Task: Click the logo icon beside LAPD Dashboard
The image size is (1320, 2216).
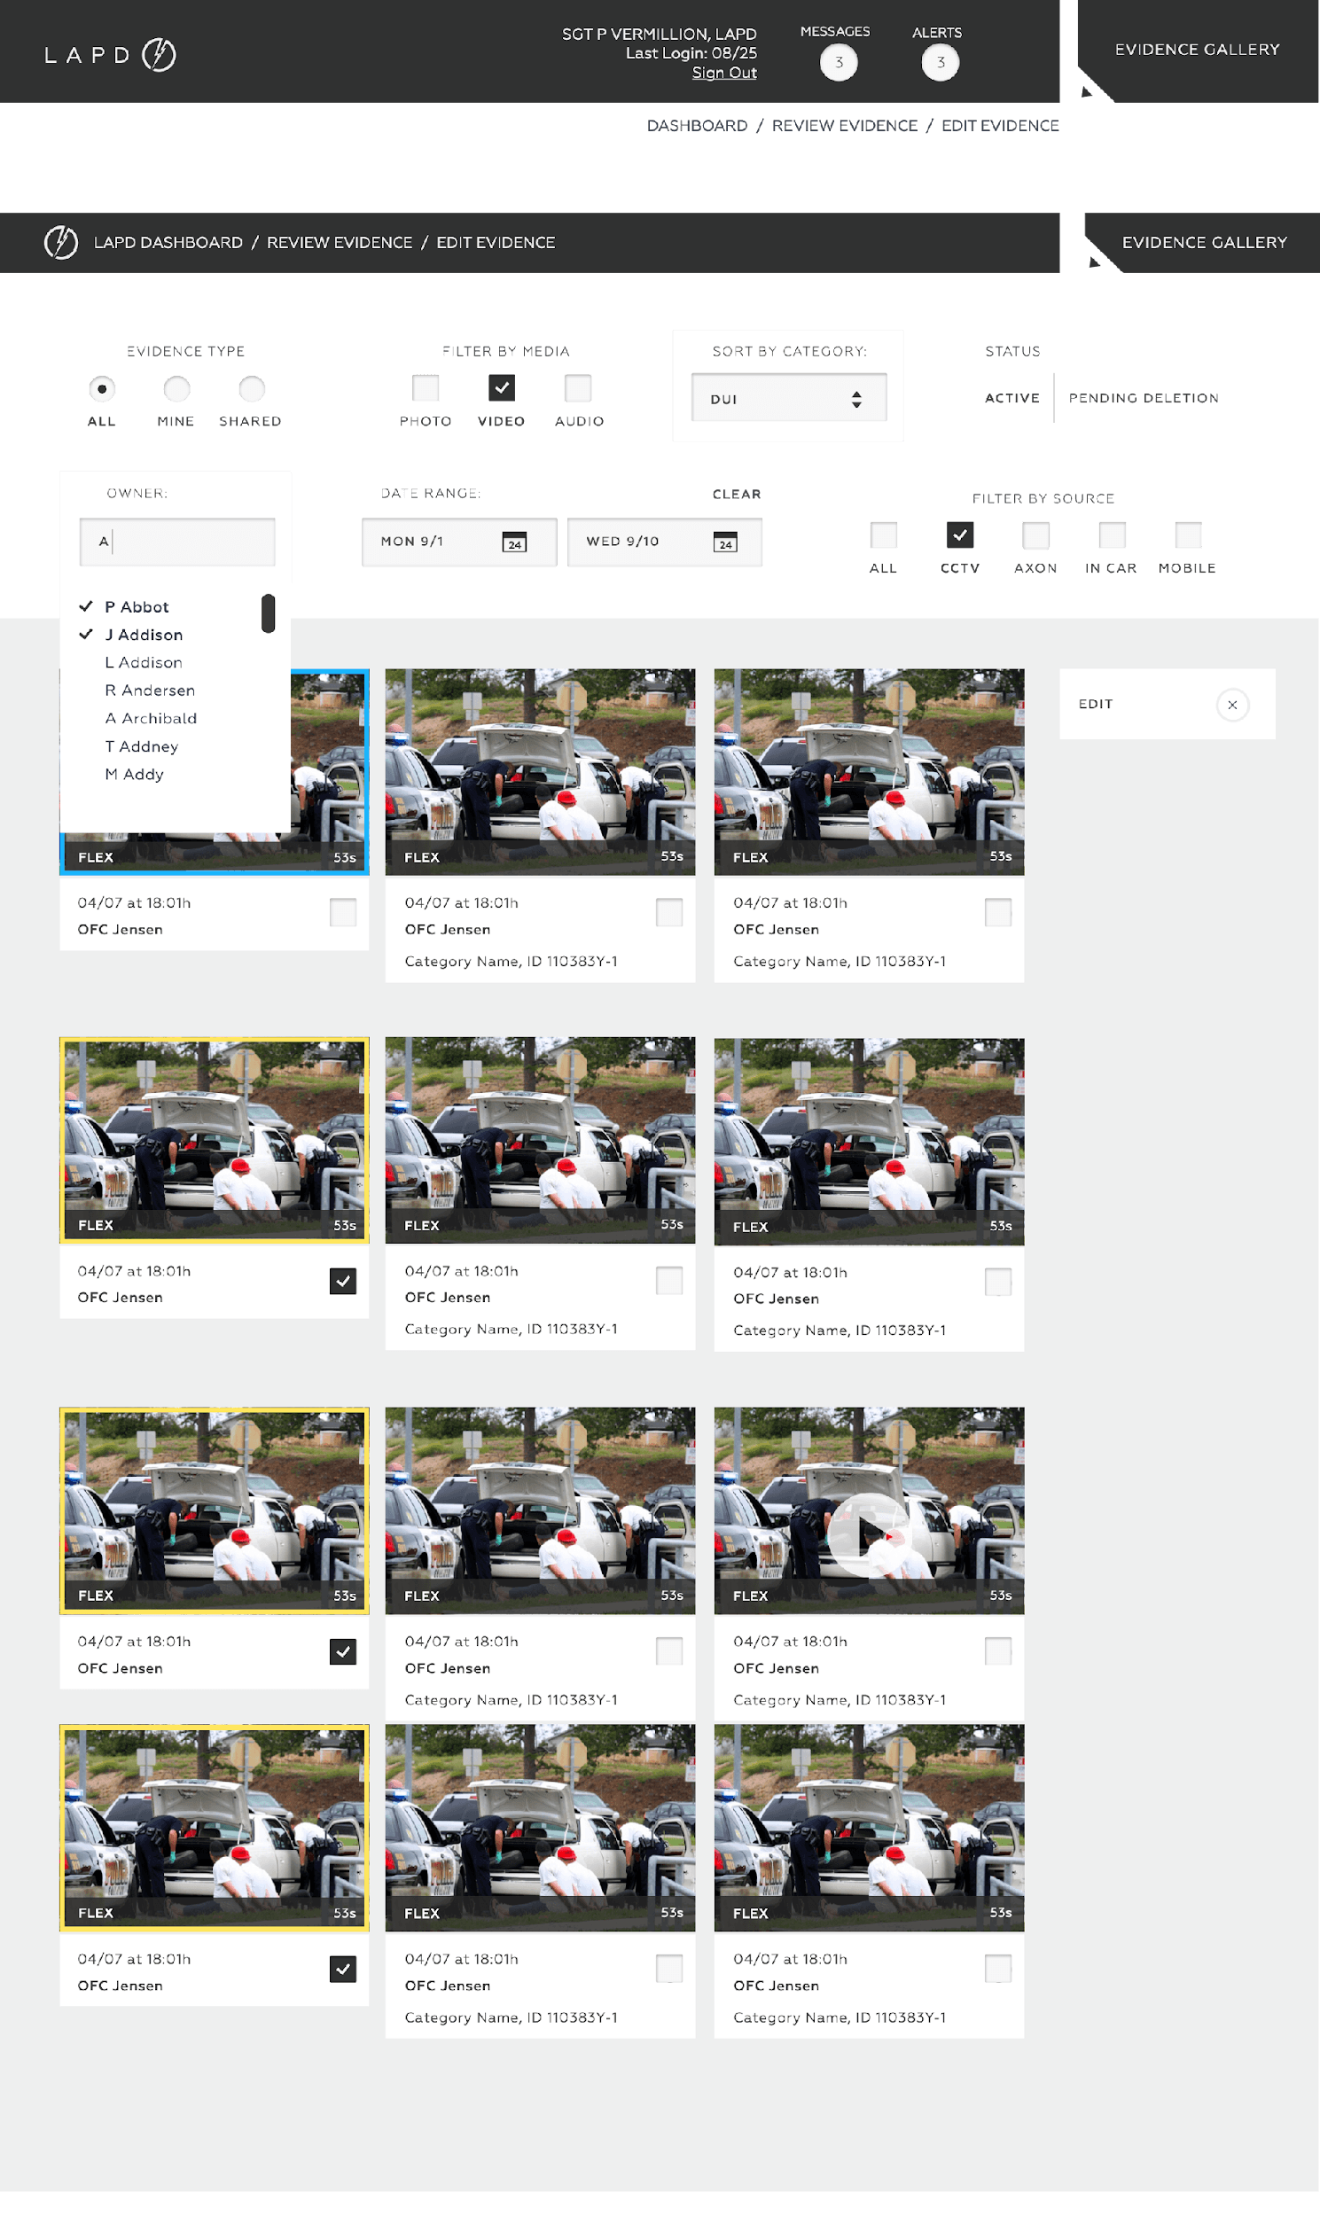Action: (x=61, y=242)
